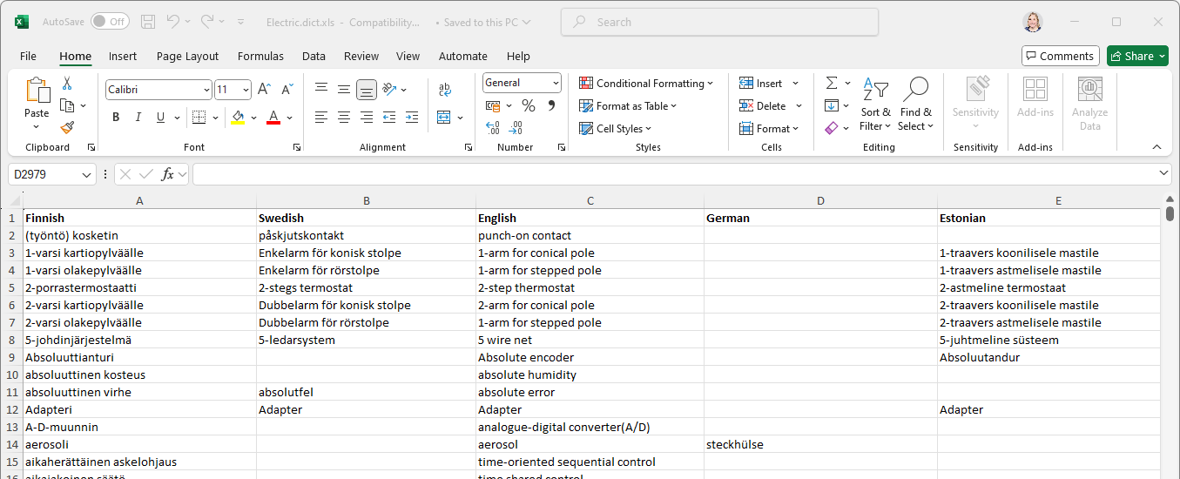Image resolution: width=1180 pixels, height=479 pixels.
Task: Click the Format Painter brush icon
Action: [x=67, y=127]
